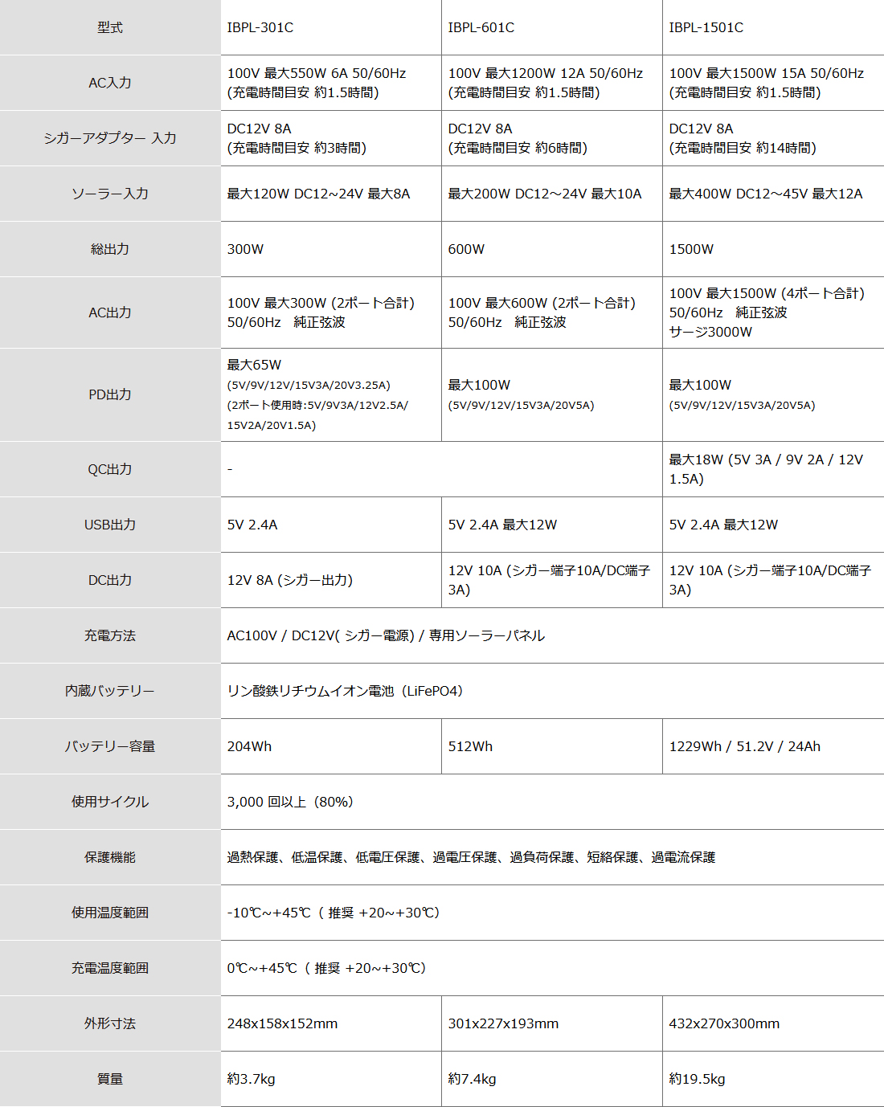Click the 0℃~+45℃ charging temperature value
This screenshot has width=884, height=1107.
click(327, 968)
